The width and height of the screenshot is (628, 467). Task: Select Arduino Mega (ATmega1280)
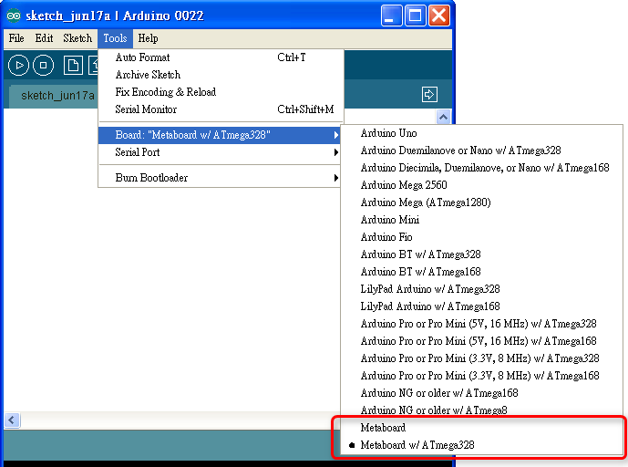coord(481,202)
